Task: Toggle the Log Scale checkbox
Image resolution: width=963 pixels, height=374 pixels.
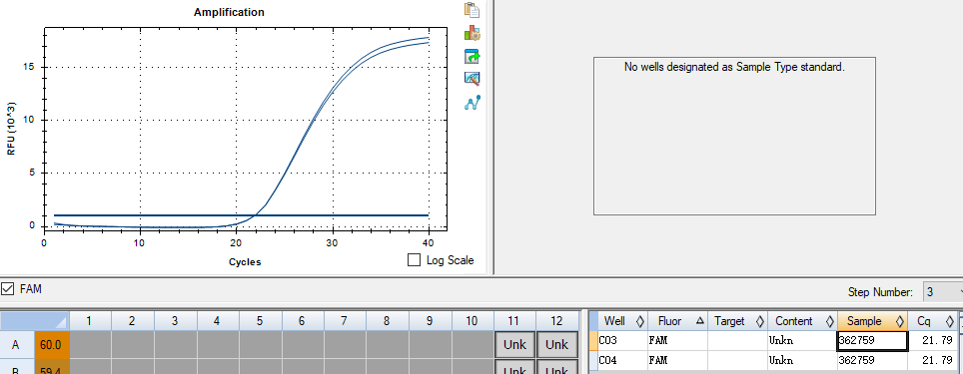Action: [415, 260]
